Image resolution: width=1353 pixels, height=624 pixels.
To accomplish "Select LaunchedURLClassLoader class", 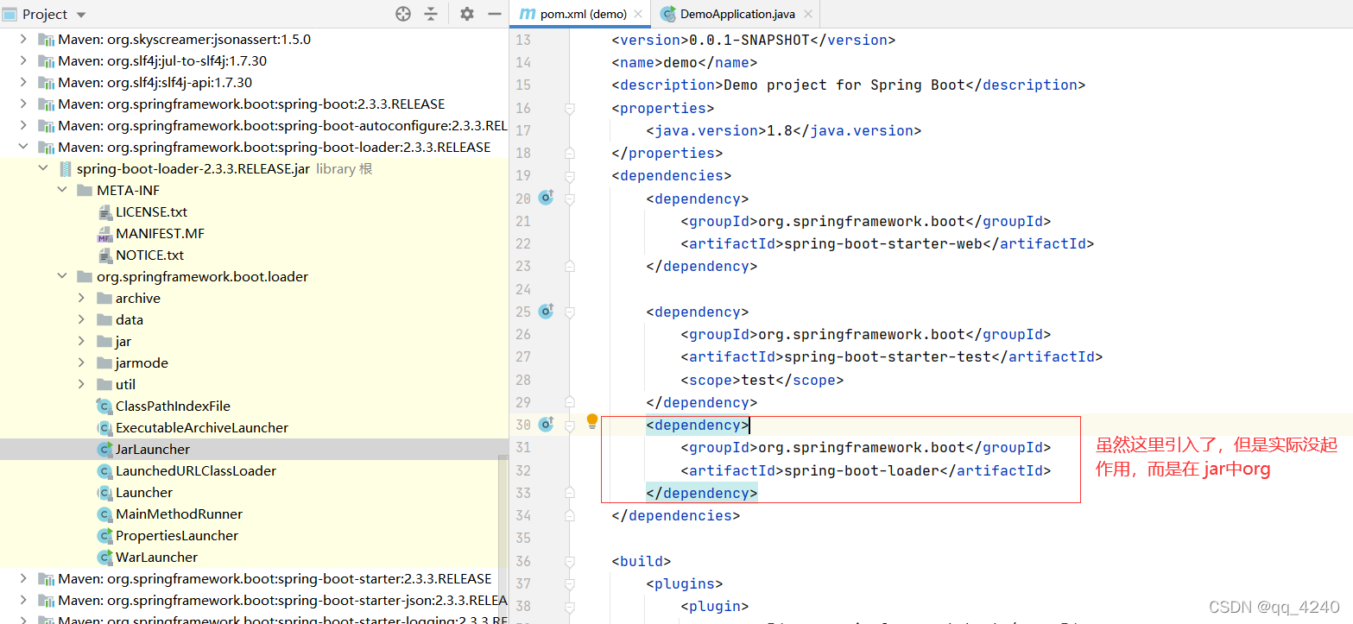I will tap(196, 471).
